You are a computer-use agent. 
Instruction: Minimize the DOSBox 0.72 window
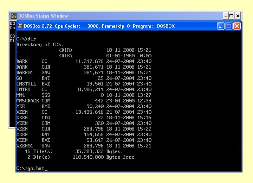point(221,26)
